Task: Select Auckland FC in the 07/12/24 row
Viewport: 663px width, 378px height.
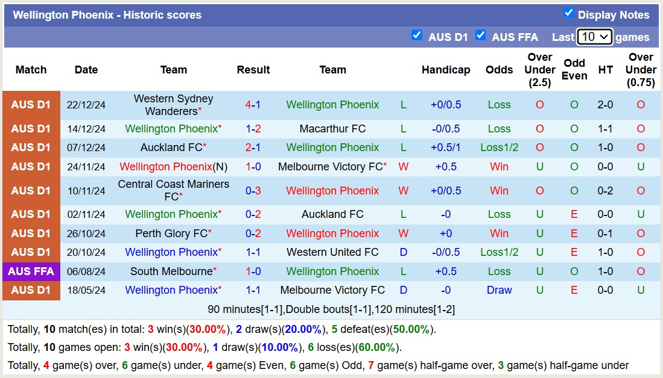Action: pyautogui.click(x=171, y=147)
